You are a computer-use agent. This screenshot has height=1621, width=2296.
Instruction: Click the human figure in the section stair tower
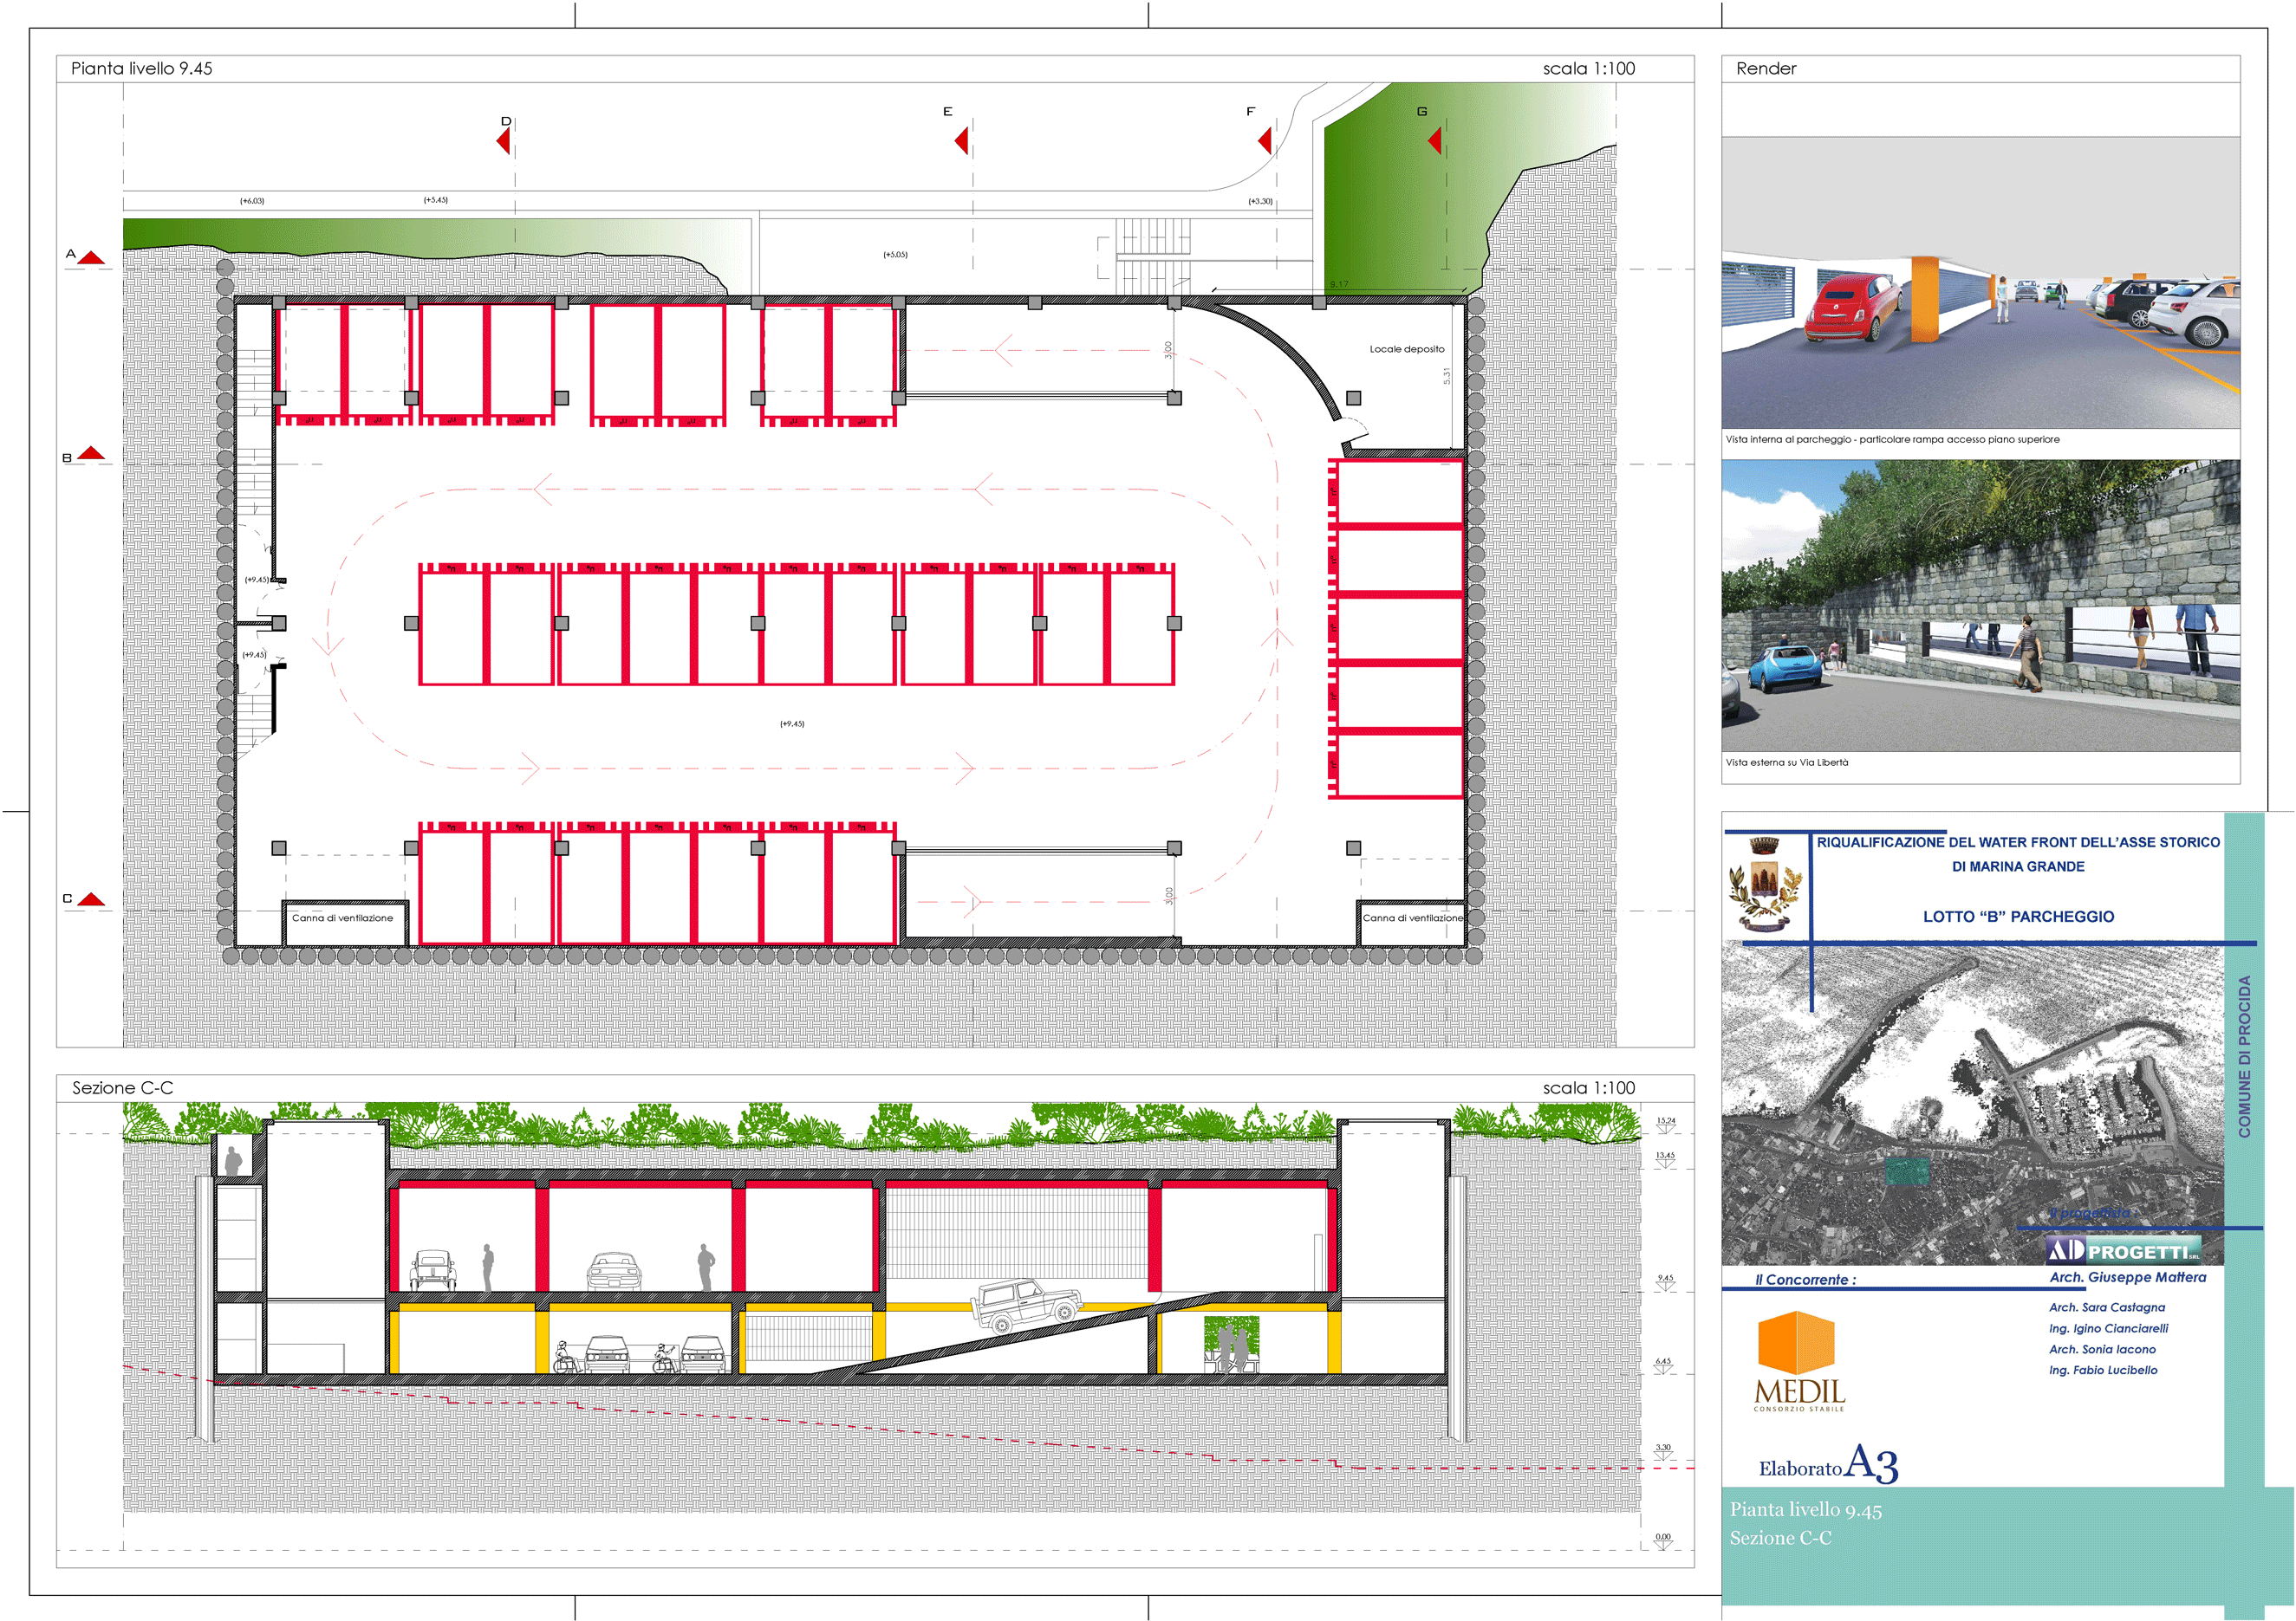(x=233, y=1161)
